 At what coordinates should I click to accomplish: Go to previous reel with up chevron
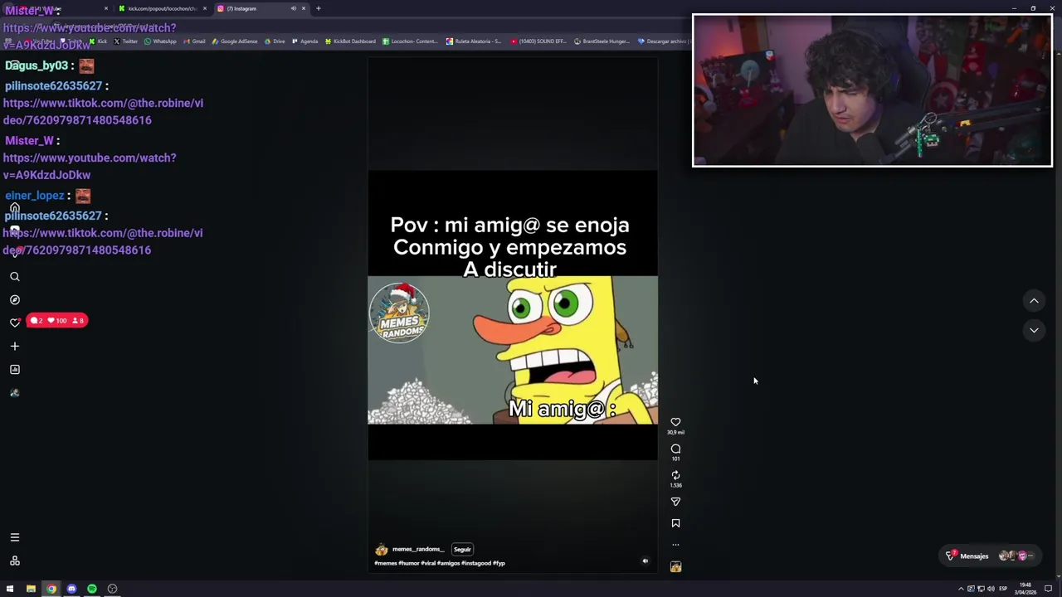click(1034, 300)
